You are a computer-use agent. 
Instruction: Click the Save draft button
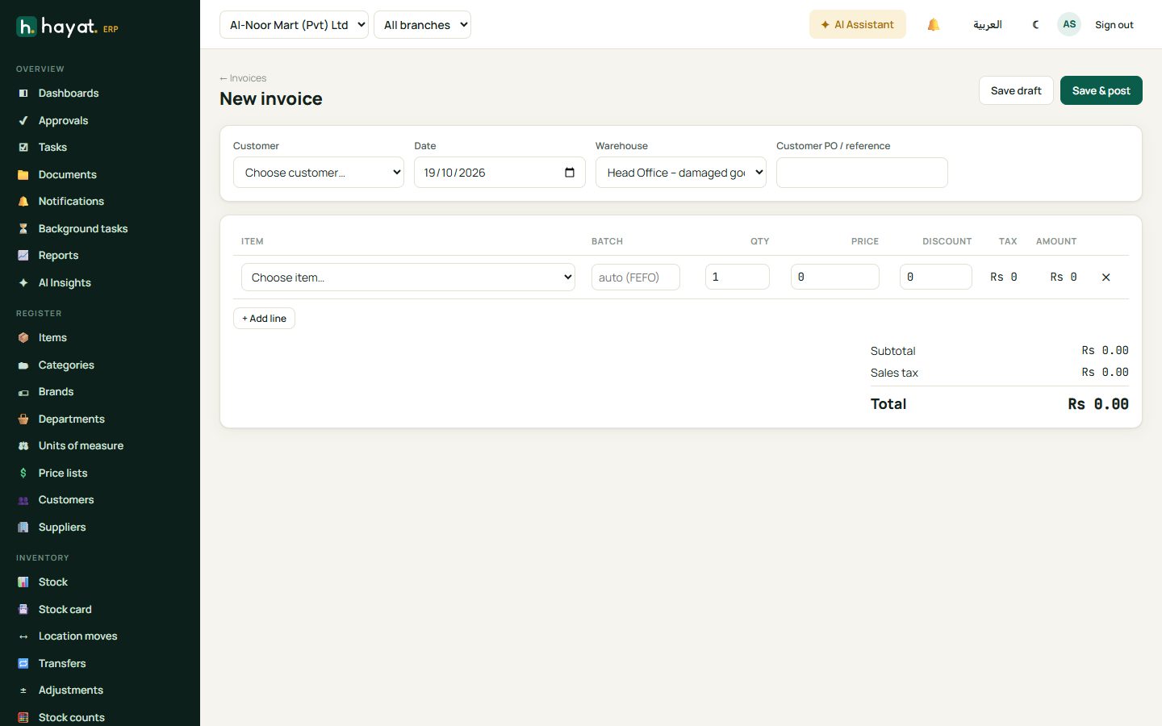pos(1016,90)
